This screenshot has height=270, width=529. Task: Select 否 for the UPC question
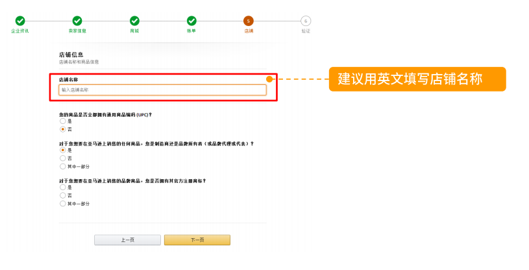pos(63,129)
